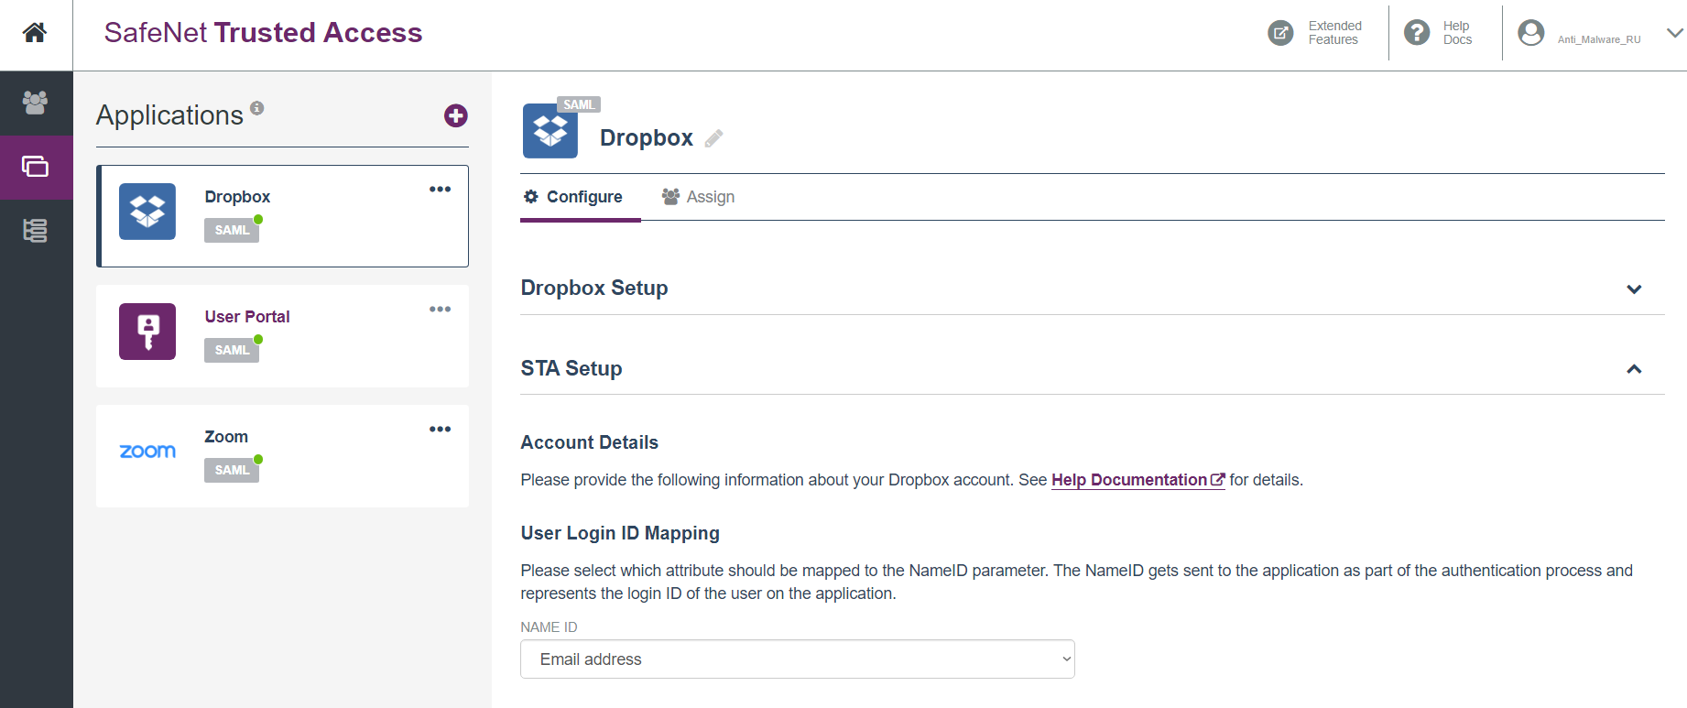Open the Applications section in sidebar
The width and height of the screenshot is (1687, 708).
tap(35, 167)
